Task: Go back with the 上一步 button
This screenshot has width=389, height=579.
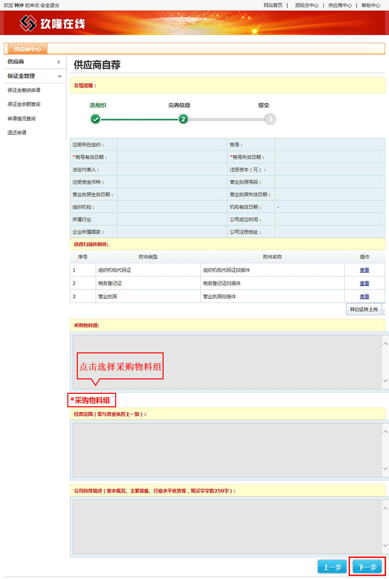Action: (x=332, y=567)
